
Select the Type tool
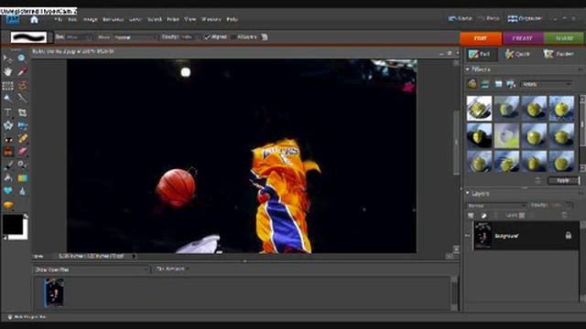tap(8, 112)
